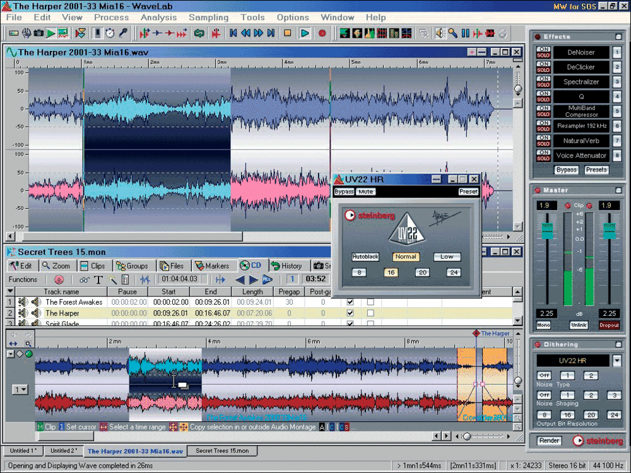Click the magic wand icon in CD toolbar
Image resolution: width=631 pixels, height=473 pixels.
tap(112, 279)
